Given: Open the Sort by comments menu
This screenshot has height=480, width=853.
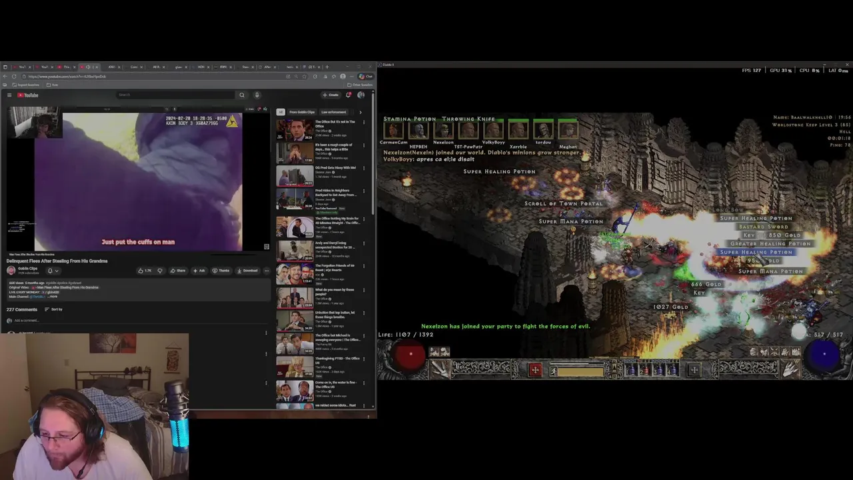Looking at the screenshot, I should click(x=53, y=309).
